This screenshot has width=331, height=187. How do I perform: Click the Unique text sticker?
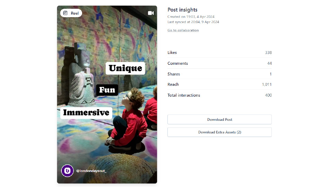pos(125,68)
